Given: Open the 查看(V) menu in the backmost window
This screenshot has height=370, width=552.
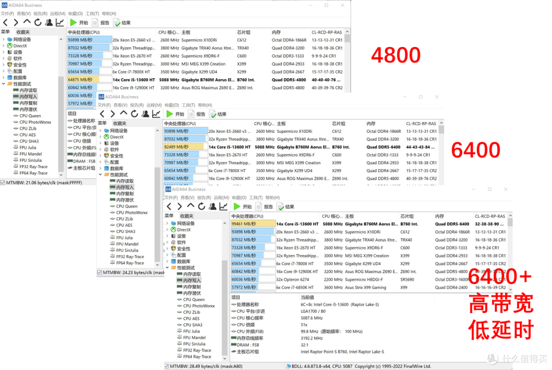Looking at the screenshot, I should pos(24,14).
